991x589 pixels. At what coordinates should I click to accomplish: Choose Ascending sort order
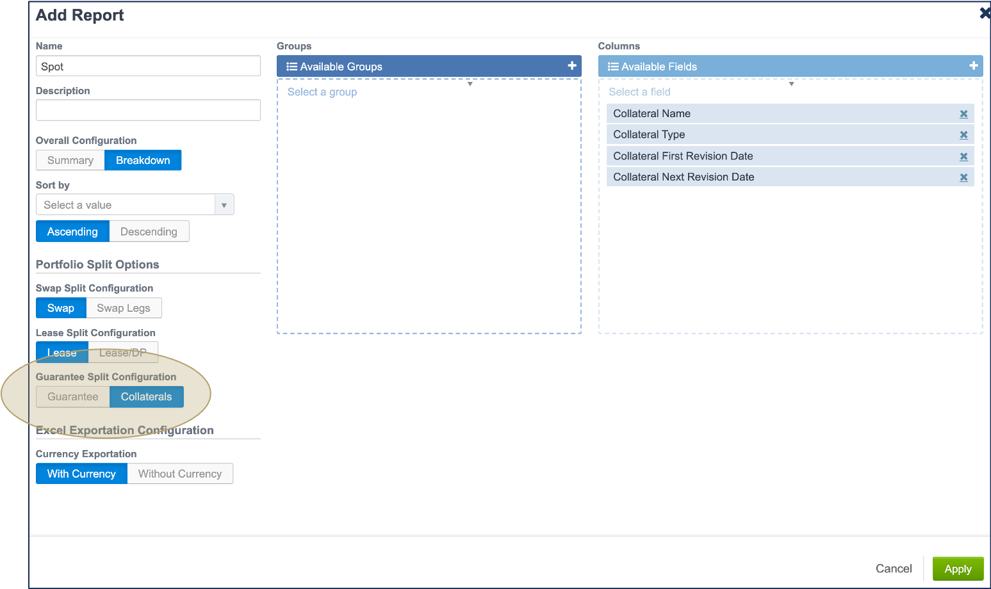pyautogui.click(x=72, y=231)
